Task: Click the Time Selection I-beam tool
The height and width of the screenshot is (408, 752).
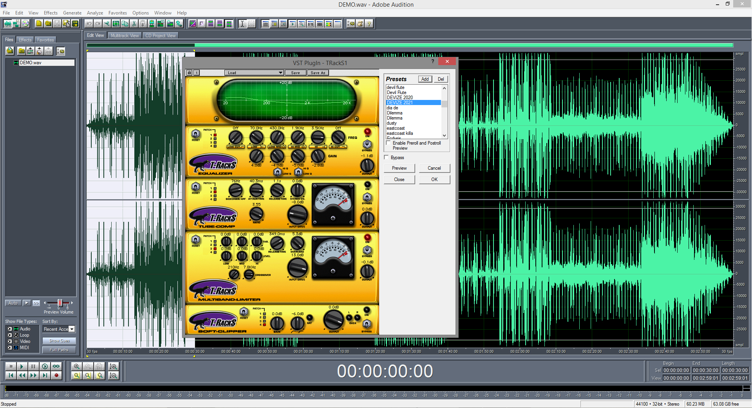Action: [242, 24]
